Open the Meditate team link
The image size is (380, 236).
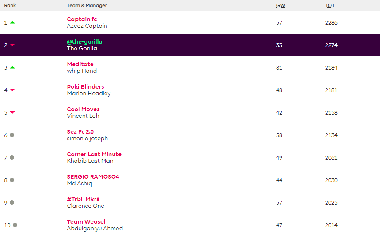(x=80, y=64)
